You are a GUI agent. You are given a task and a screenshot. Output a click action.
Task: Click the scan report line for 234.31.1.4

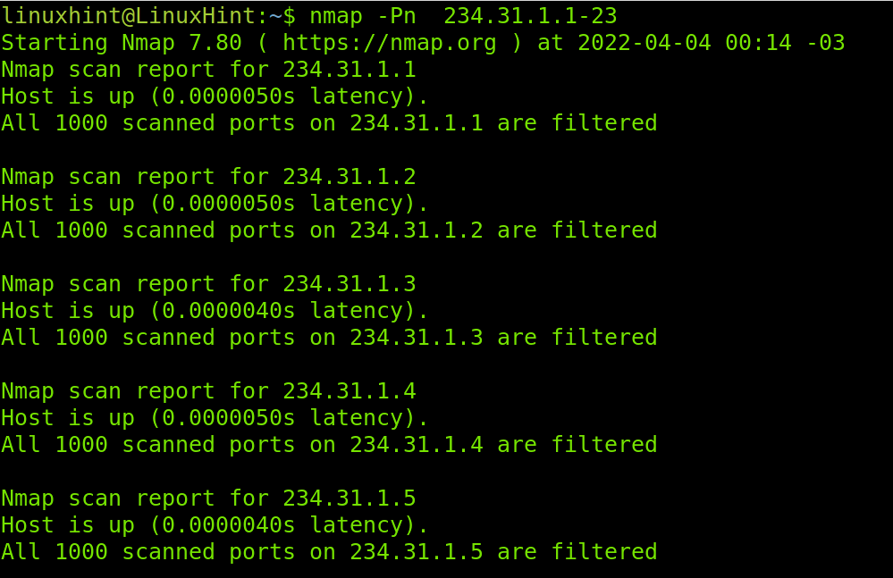pos(208,391)
